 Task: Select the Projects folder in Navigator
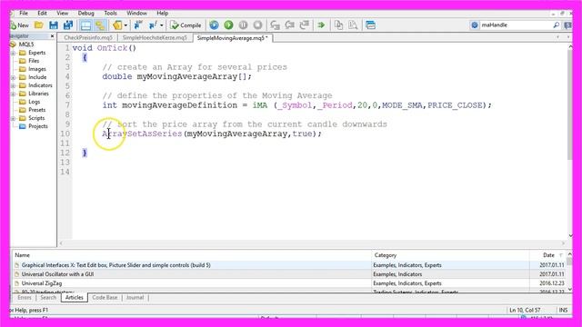coord(38,126)
